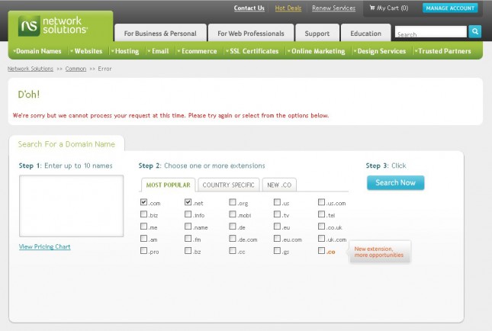
Task: Expand the Domain Names dropdown menu
Action: (38, 51)
